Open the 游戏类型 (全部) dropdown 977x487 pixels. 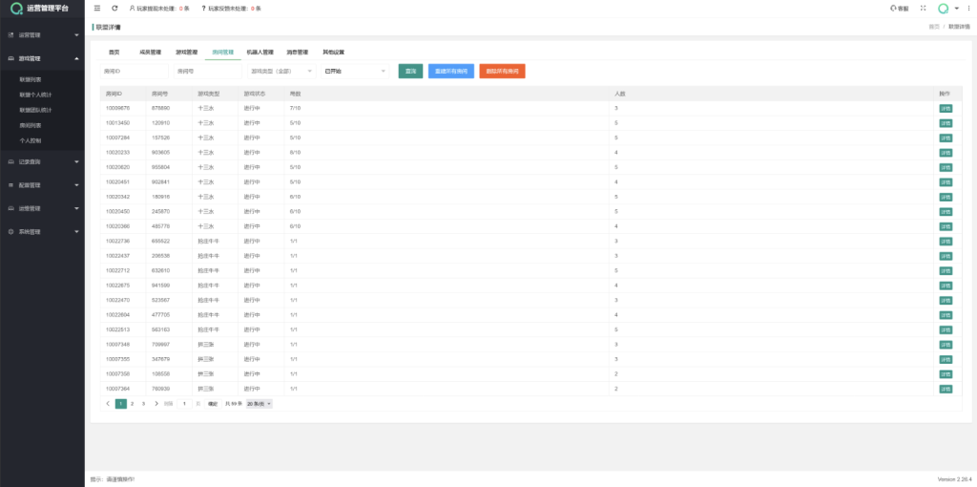coord(281,71)
